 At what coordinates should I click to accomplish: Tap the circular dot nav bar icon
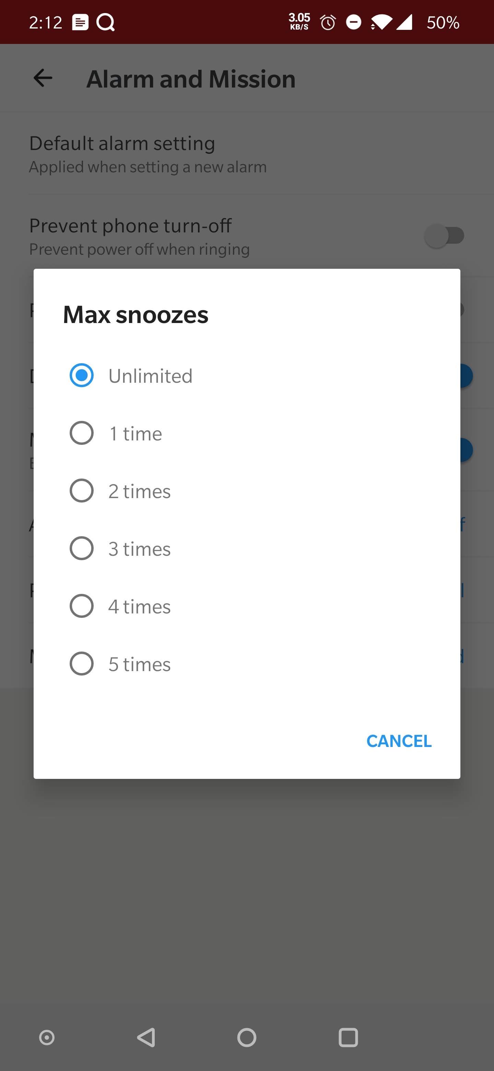47,1037
